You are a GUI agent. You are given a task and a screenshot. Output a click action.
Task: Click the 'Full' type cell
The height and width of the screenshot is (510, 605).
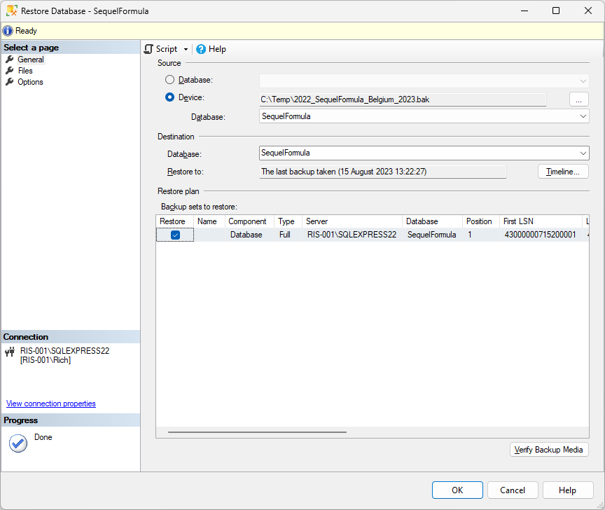click(288, 235)
